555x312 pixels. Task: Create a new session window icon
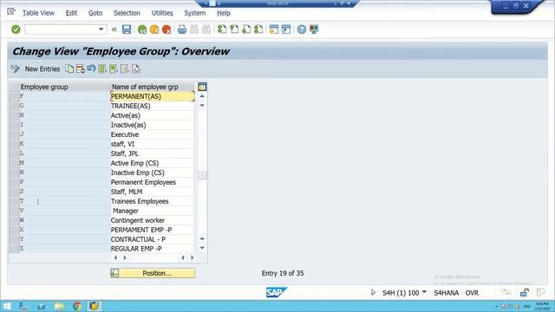[x=274, y=29]
